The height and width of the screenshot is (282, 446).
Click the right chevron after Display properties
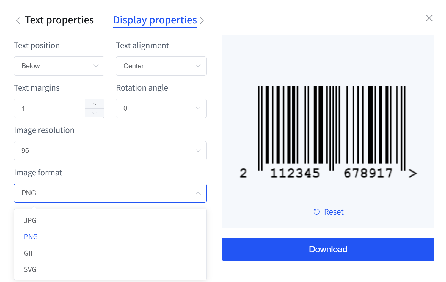tap(202, 21)
